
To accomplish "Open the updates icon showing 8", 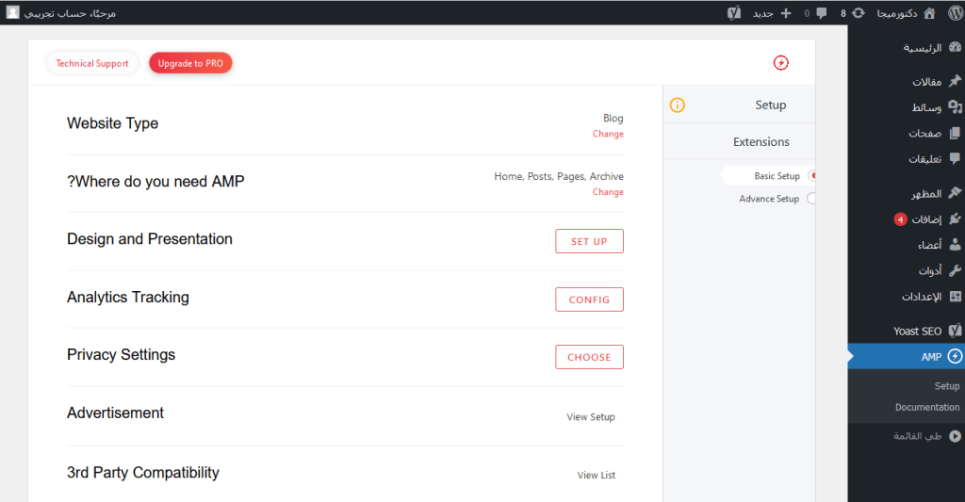I will coord(858,13).
